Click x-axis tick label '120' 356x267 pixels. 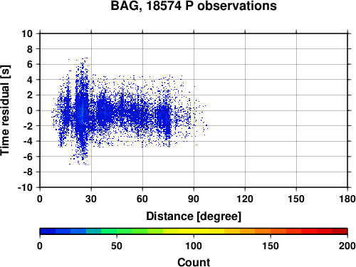[x=245, y=199]
